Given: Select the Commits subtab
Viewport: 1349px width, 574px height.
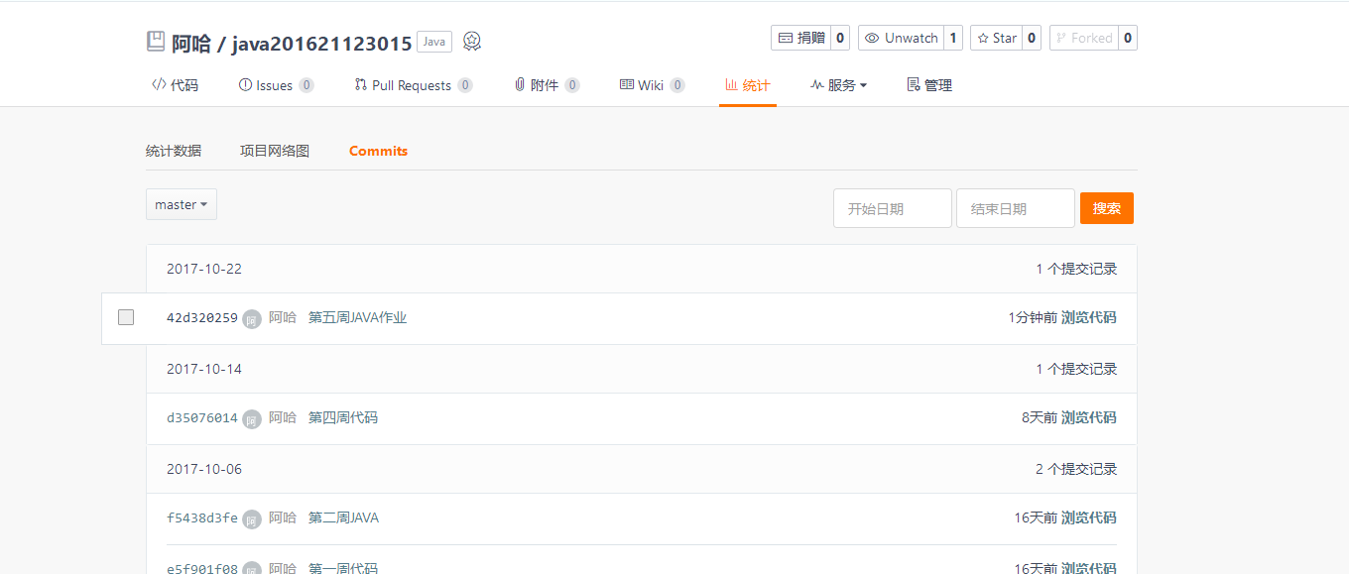Looking at the screenshot, I should click(x=378, y=151).
